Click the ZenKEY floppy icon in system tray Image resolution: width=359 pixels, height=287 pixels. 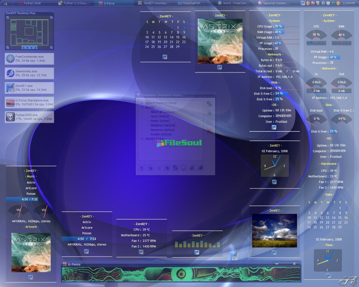tap(303, 3)
